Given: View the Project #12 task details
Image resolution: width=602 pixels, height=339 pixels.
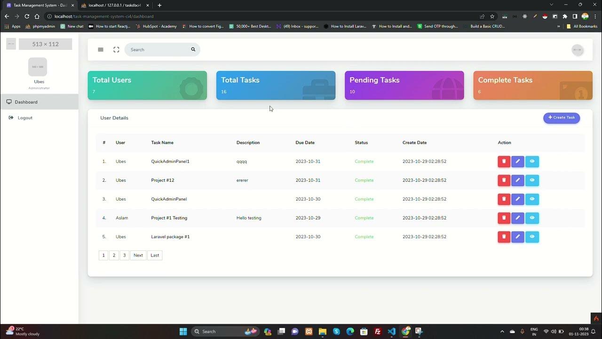Looking at the screenshot, I should tap(532, 180).
